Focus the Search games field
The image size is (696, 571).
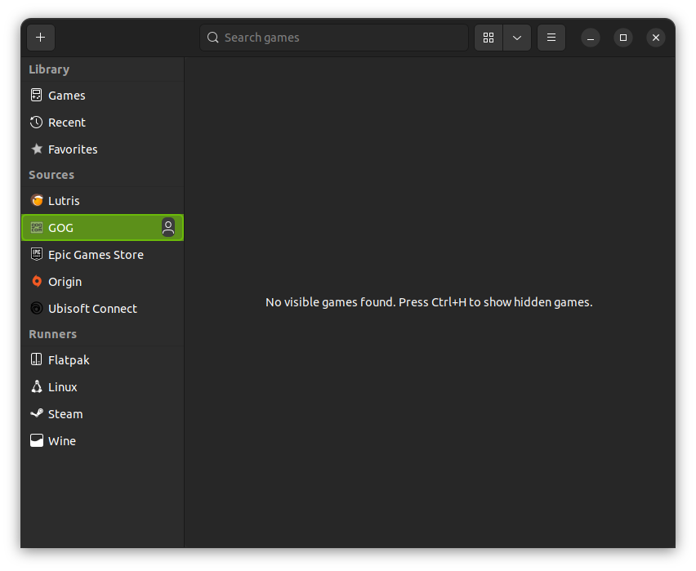[x=334, y=38]
